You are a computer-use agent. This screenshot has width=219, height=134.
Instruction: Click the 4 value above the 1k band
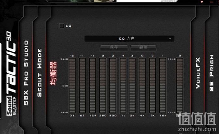[123, 56]
